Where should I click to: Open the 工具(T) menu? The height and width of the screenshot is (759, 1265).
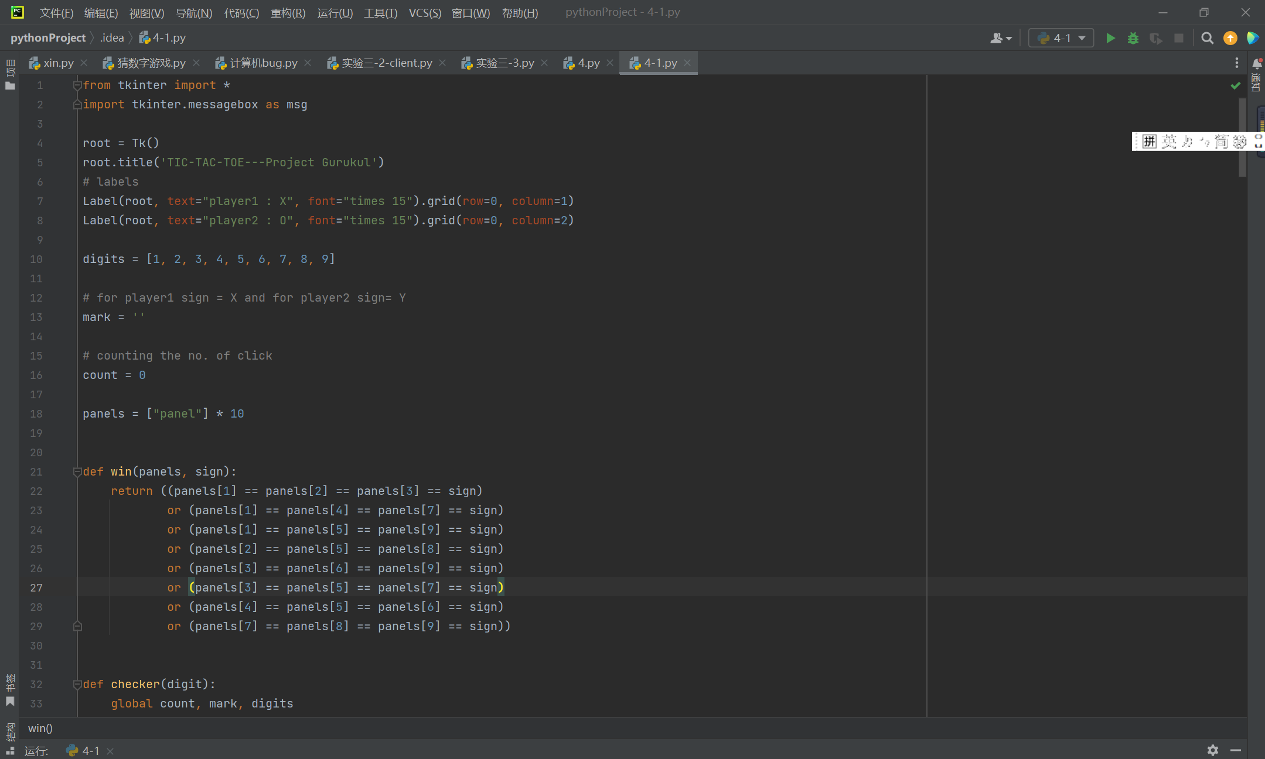380,13
